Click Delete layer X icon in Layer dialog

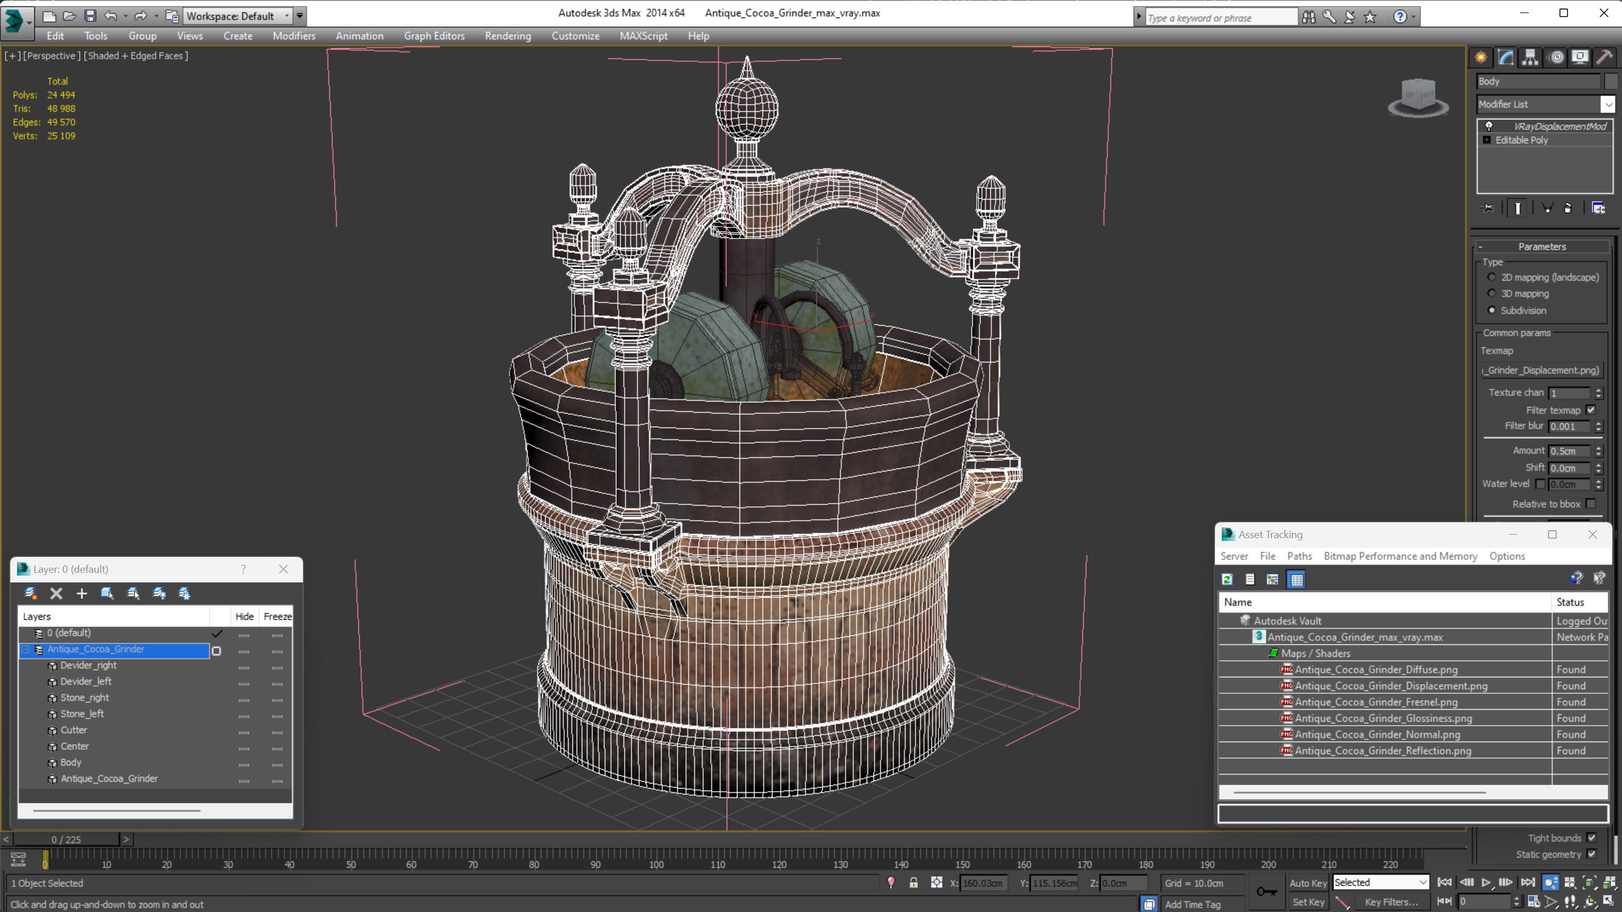click(x=56, y=593)
